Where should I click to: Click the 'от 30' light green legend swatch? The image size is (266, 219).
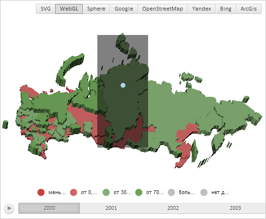(x=106, y=192)
